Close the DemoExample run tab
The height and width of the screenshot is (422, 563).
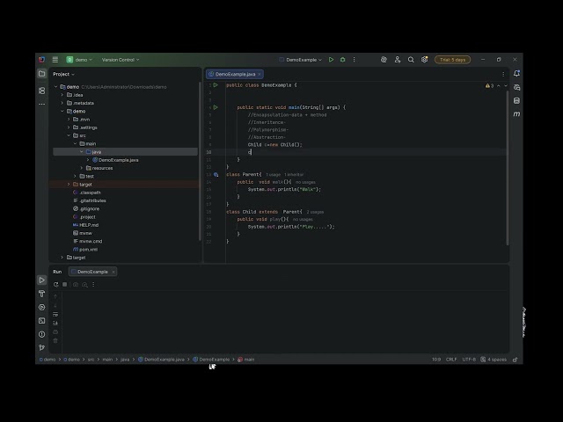[113, 272]
